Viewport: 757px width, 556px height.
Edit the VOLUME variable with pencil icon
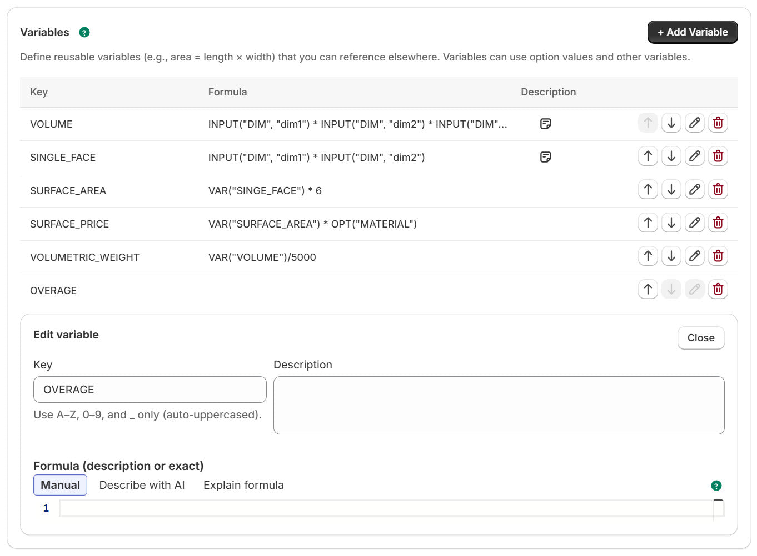[x=695, y=123]
